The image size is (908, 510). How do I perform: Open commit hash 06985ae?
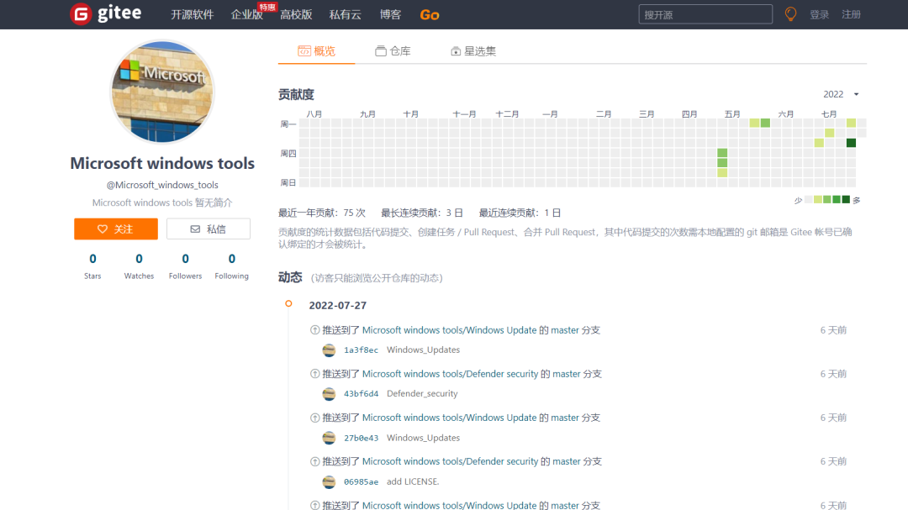pos(361,481)
